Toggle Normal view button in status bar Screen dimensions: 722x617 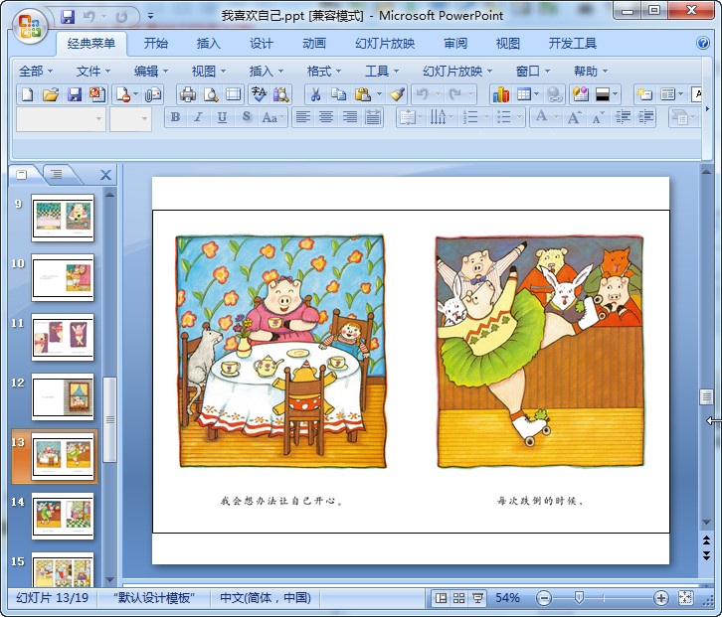441,598
